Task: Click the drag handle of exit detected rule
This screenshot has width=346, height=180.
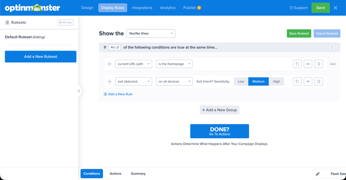Action: 109,81
